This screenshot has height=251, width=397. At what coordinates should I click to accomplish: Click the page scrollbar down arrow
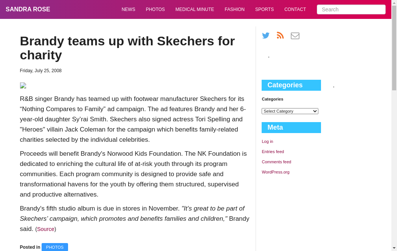(394, 248)
